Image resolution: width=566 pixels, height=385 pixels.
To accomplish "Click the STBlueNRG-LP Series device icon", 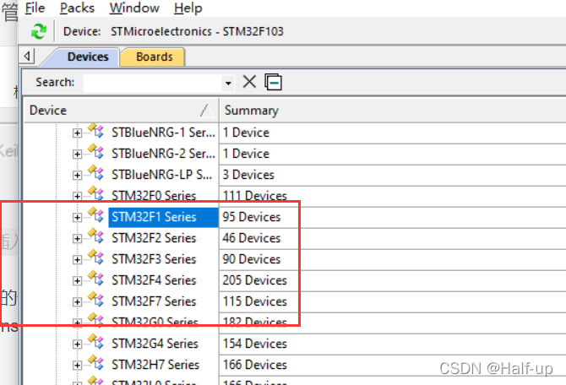I will (96, 173).
